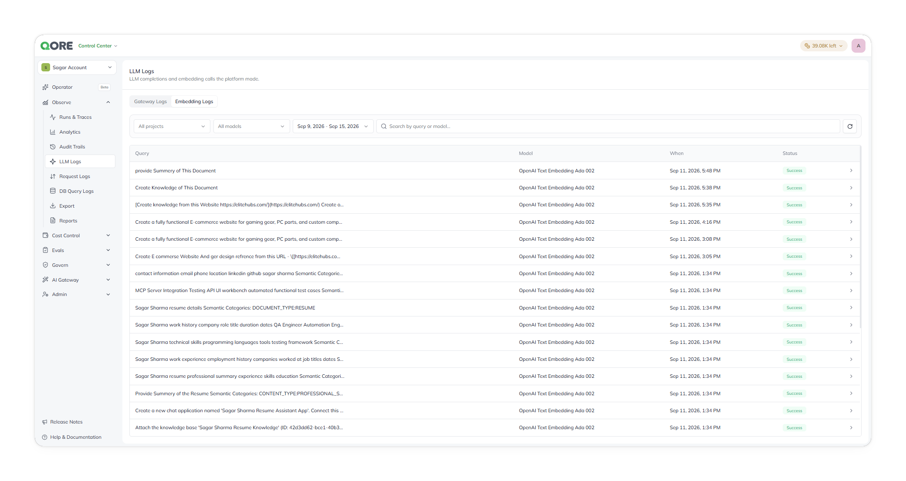The width and height of the screenshot is (906, 481).
Task: Open the user avatar 'A' menu
Action: click(859, 46)
